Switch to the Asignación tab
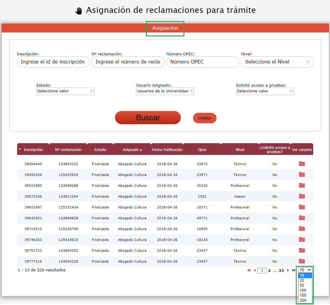 click(165, 28)
